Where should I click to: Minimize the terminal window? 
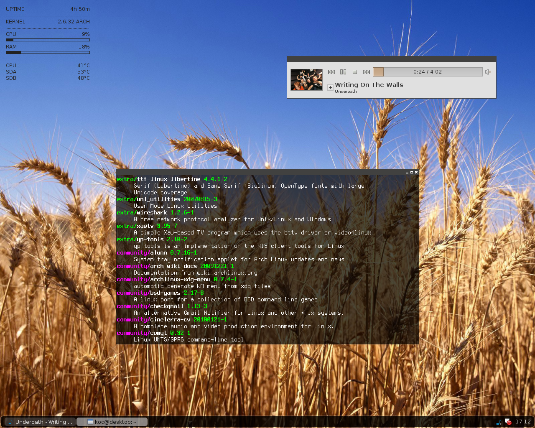[x=407, y=172]
